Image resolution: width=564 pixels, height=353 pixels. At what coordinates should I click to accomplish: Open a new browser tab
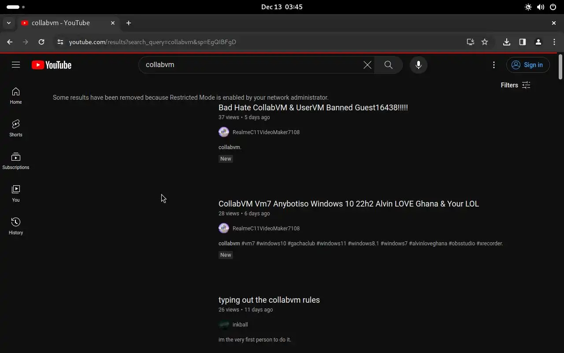pos(129,23)
